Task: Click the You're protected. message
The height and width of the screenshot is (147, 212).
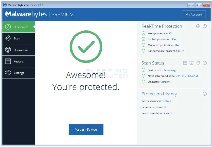Action: coord(86,87)
